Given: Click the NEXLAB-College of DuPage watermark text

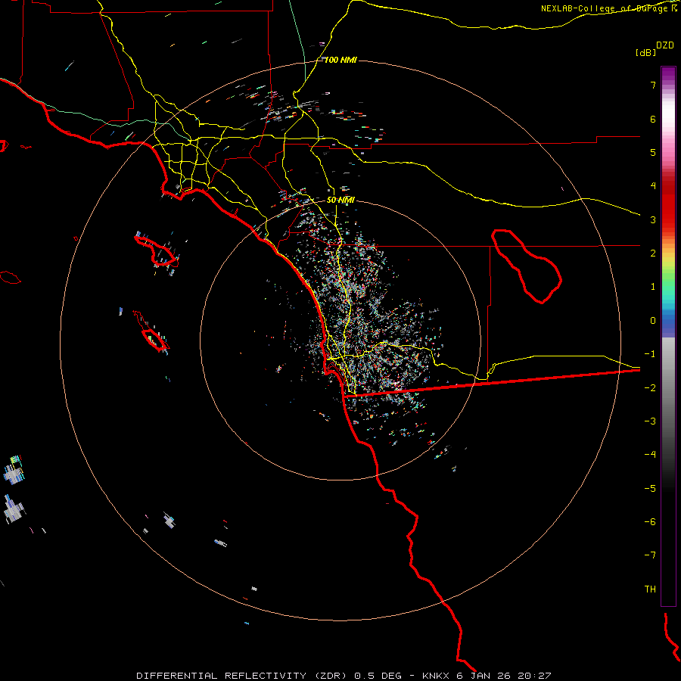Looking at the screenshot, I should 609,8.
